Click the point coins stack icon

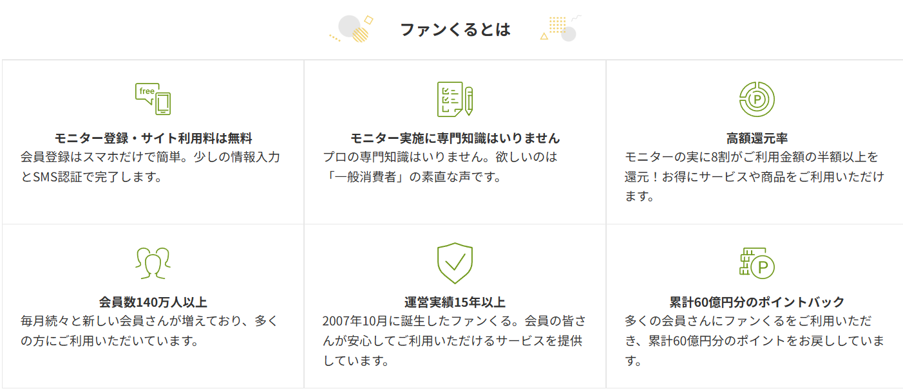pos(757,262)
